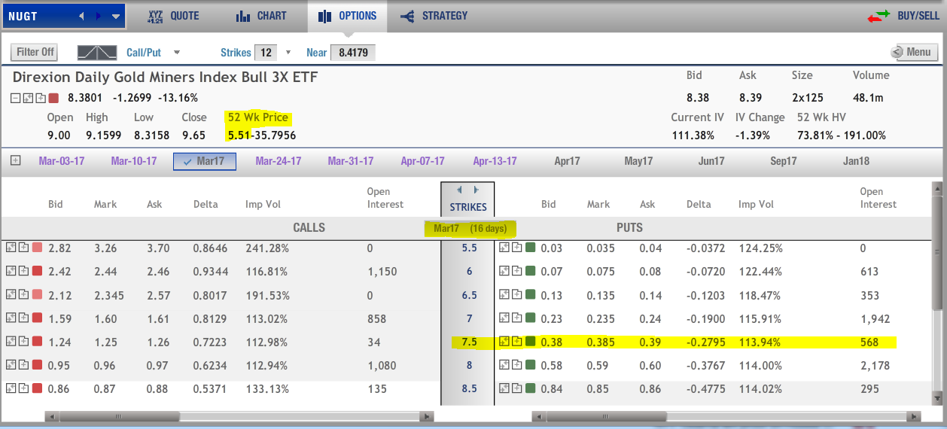Image resolution: width=947 pixels, height=429 pixels.
Task: Toggle the Mar-03-17 expiration
Action: coord(62,161)
